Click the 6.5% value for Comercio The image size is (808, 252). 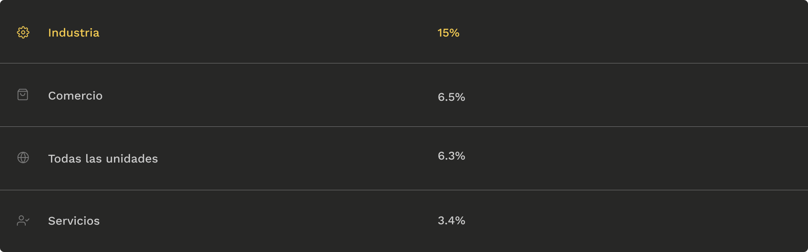[452, 97]
